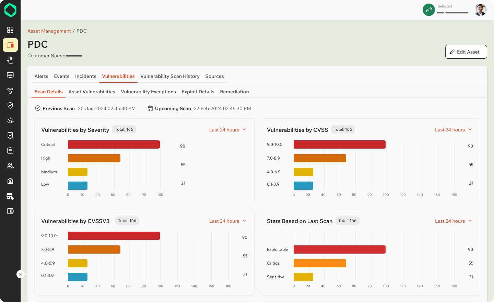Select the Vulnerabilities tab
This screenshot has width=494, height=302.
tap(118, 76)
